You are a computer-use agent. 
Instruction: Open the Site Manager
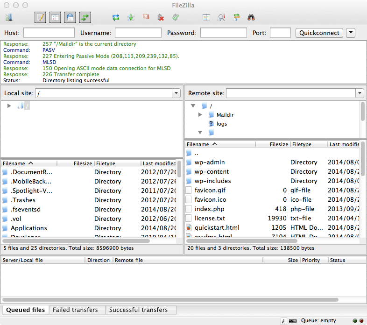(x=9, y=17)
